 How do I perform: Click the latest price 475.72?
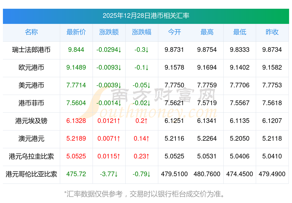pyautogui.click(x=76, y=174)
